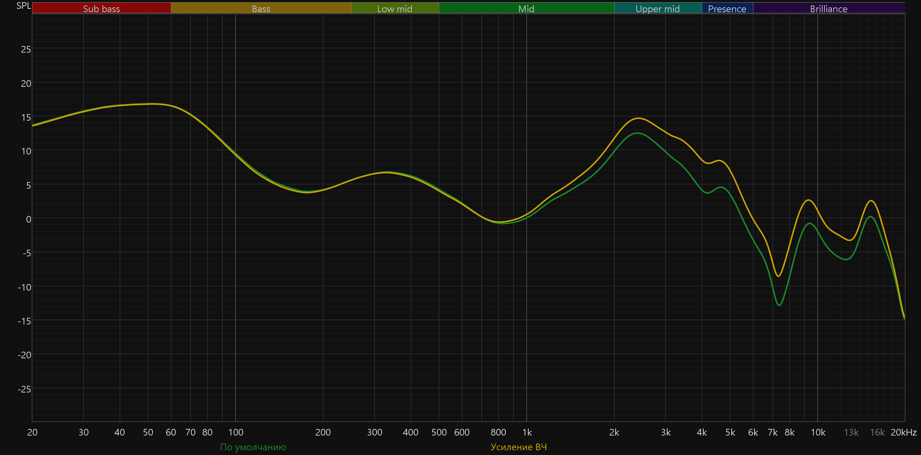Screen dimensions: 921x455
Task: Click the 2k frequency axis label
Action: 614,432
